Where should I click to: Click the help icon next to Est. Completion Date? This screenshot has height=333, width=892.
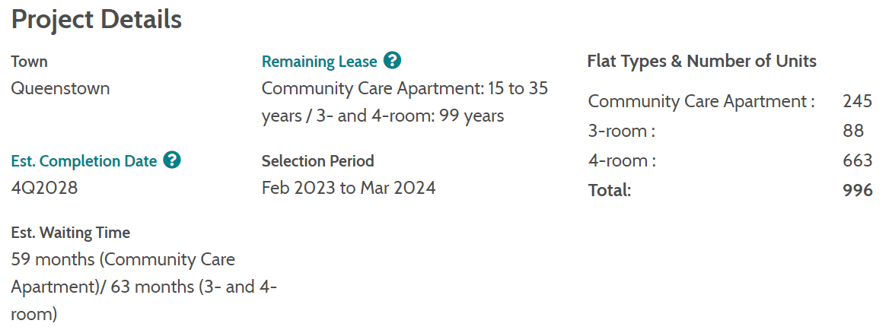173,160
